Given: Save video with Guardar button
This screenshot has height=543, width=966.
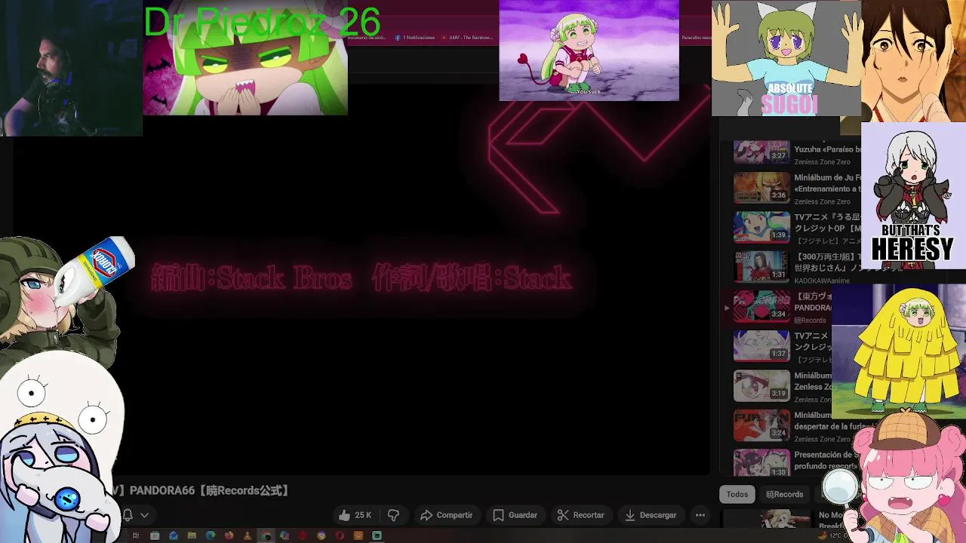Looking at the screenshot, I should [x=515, y=515].
